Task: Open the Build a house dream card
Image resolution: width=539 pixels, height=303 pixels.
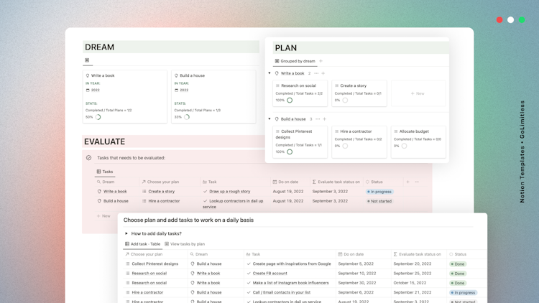Action: [213, 96]
